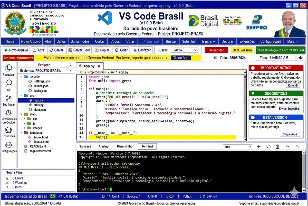Screen dimensions: 308x206
Task: Add a new terminal with plus icon
Action: pos(259,147)
